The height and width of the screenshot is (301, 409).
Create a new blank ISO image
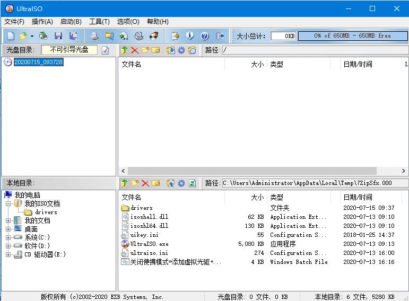click(x=11, y=36)
